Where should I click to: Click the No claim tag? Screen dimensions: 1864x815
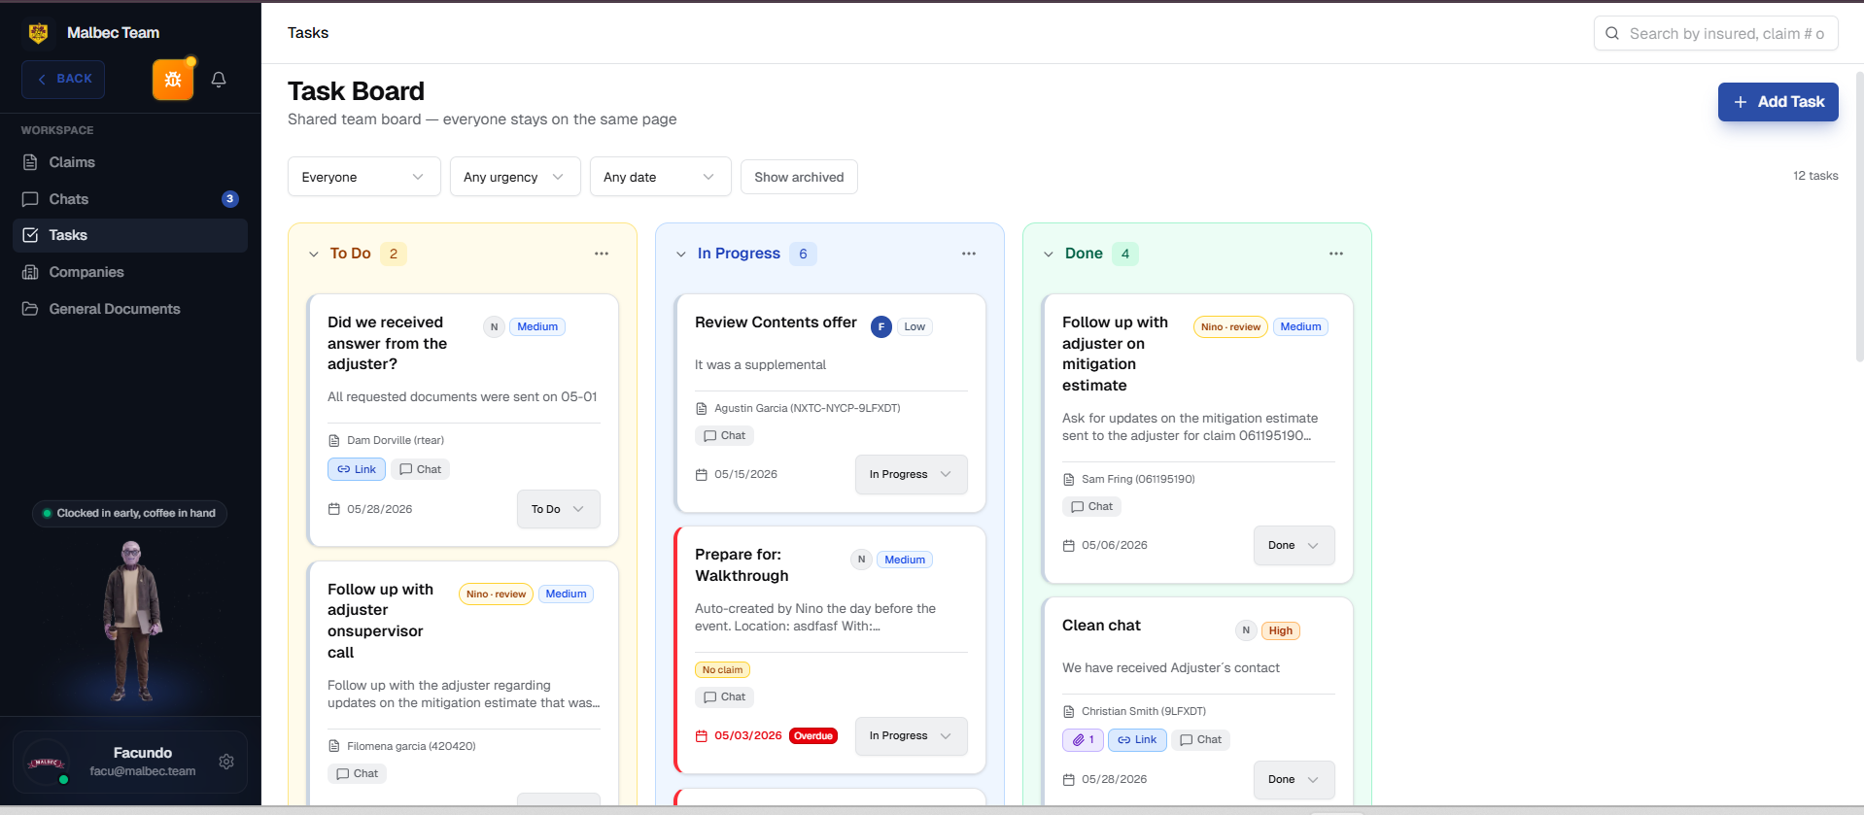(722, 670)
